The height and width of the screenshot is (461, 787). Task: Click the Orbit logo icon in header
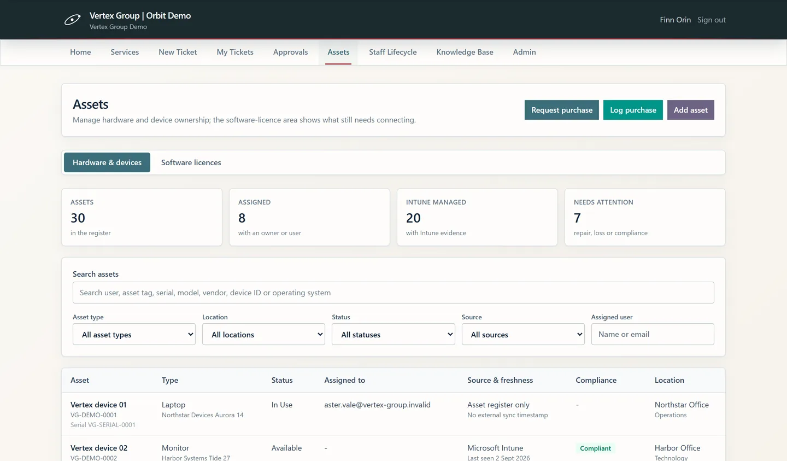coord(73,20)
